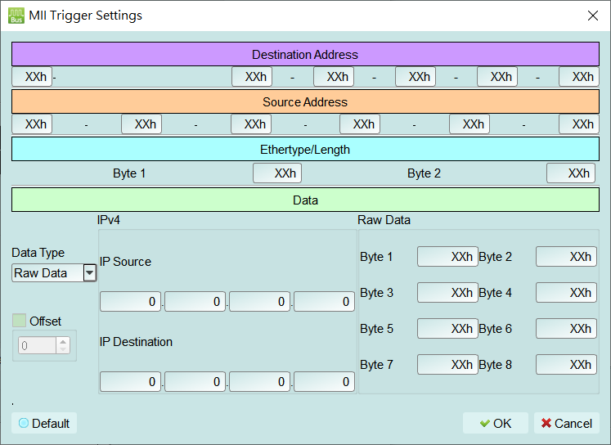Viewport: 611px width, 445px height.
Task: Edit first Source Address byte field
Action: point(32,124)
